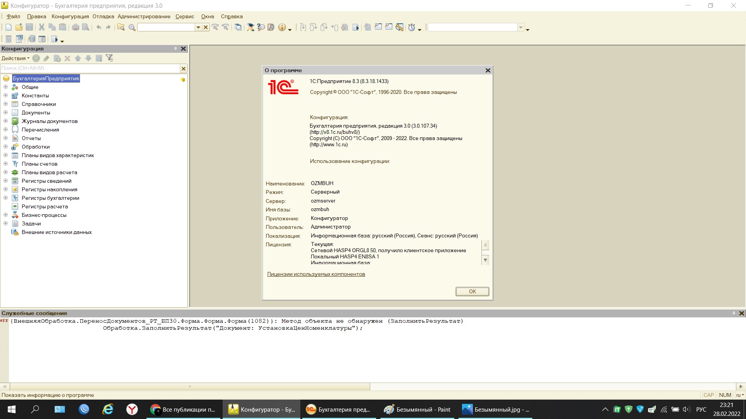Click the Save diskette toolbar icon
746x419 pixels.
coord(29,27)
